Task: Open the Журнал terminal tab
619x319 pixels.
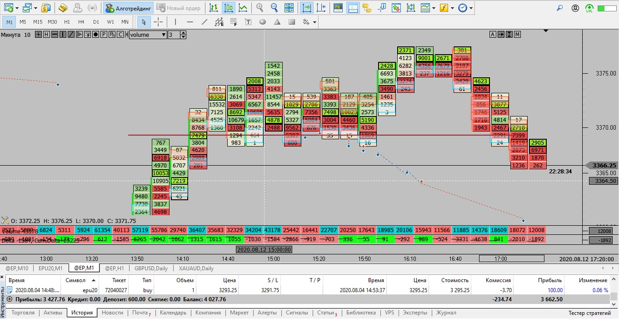Action: pos(446,313)
